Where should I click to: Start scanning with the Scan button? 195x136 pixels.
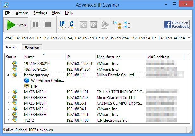(16, 25)
